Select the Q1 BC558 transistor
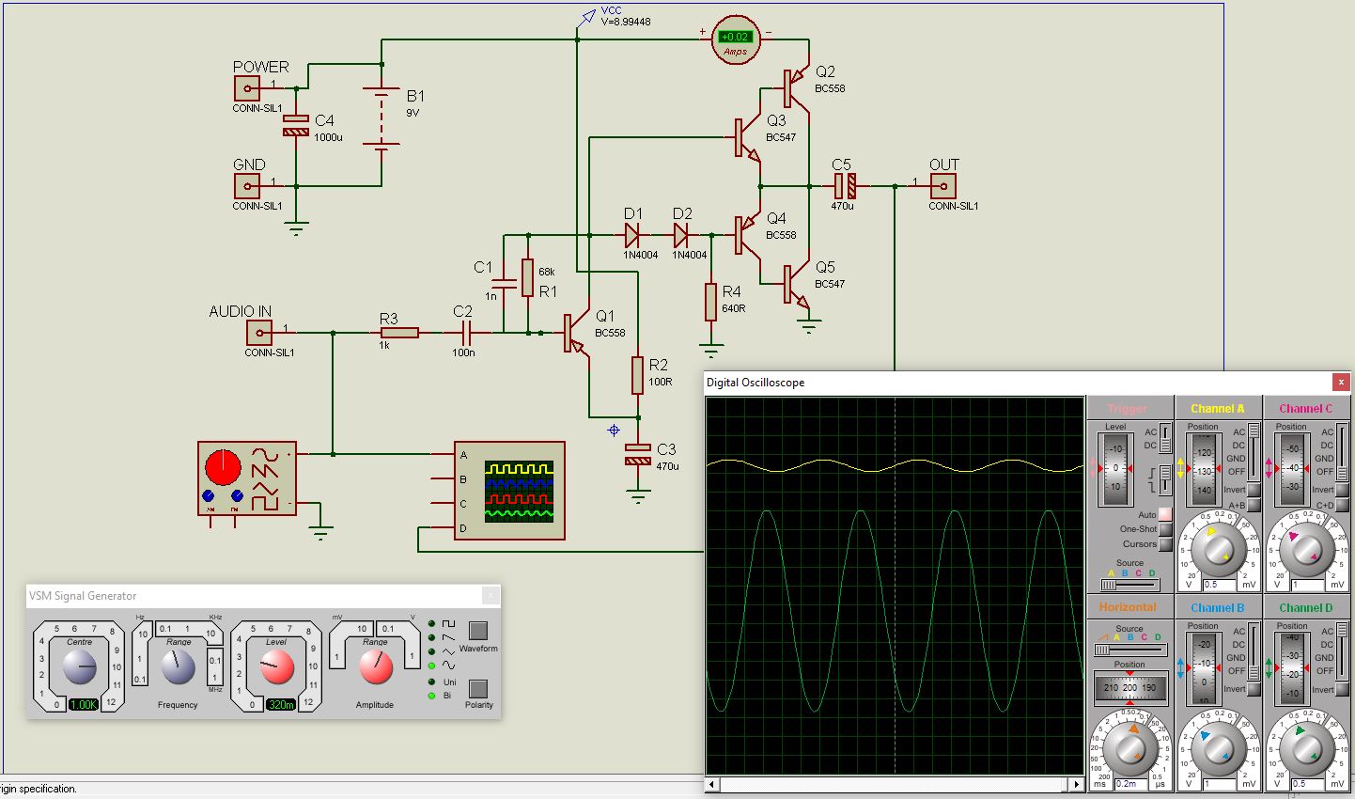Screen dimensions: 1355x799 point(576,333)
